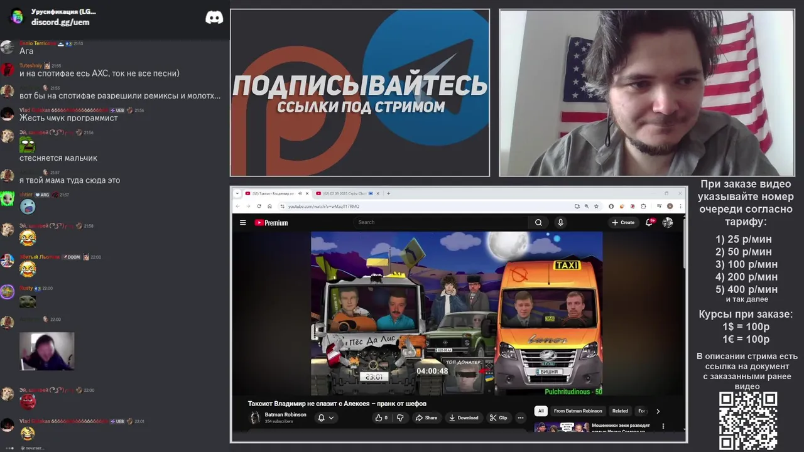Click message 'я твой мама туда сюда это'

tap(70, 180)
